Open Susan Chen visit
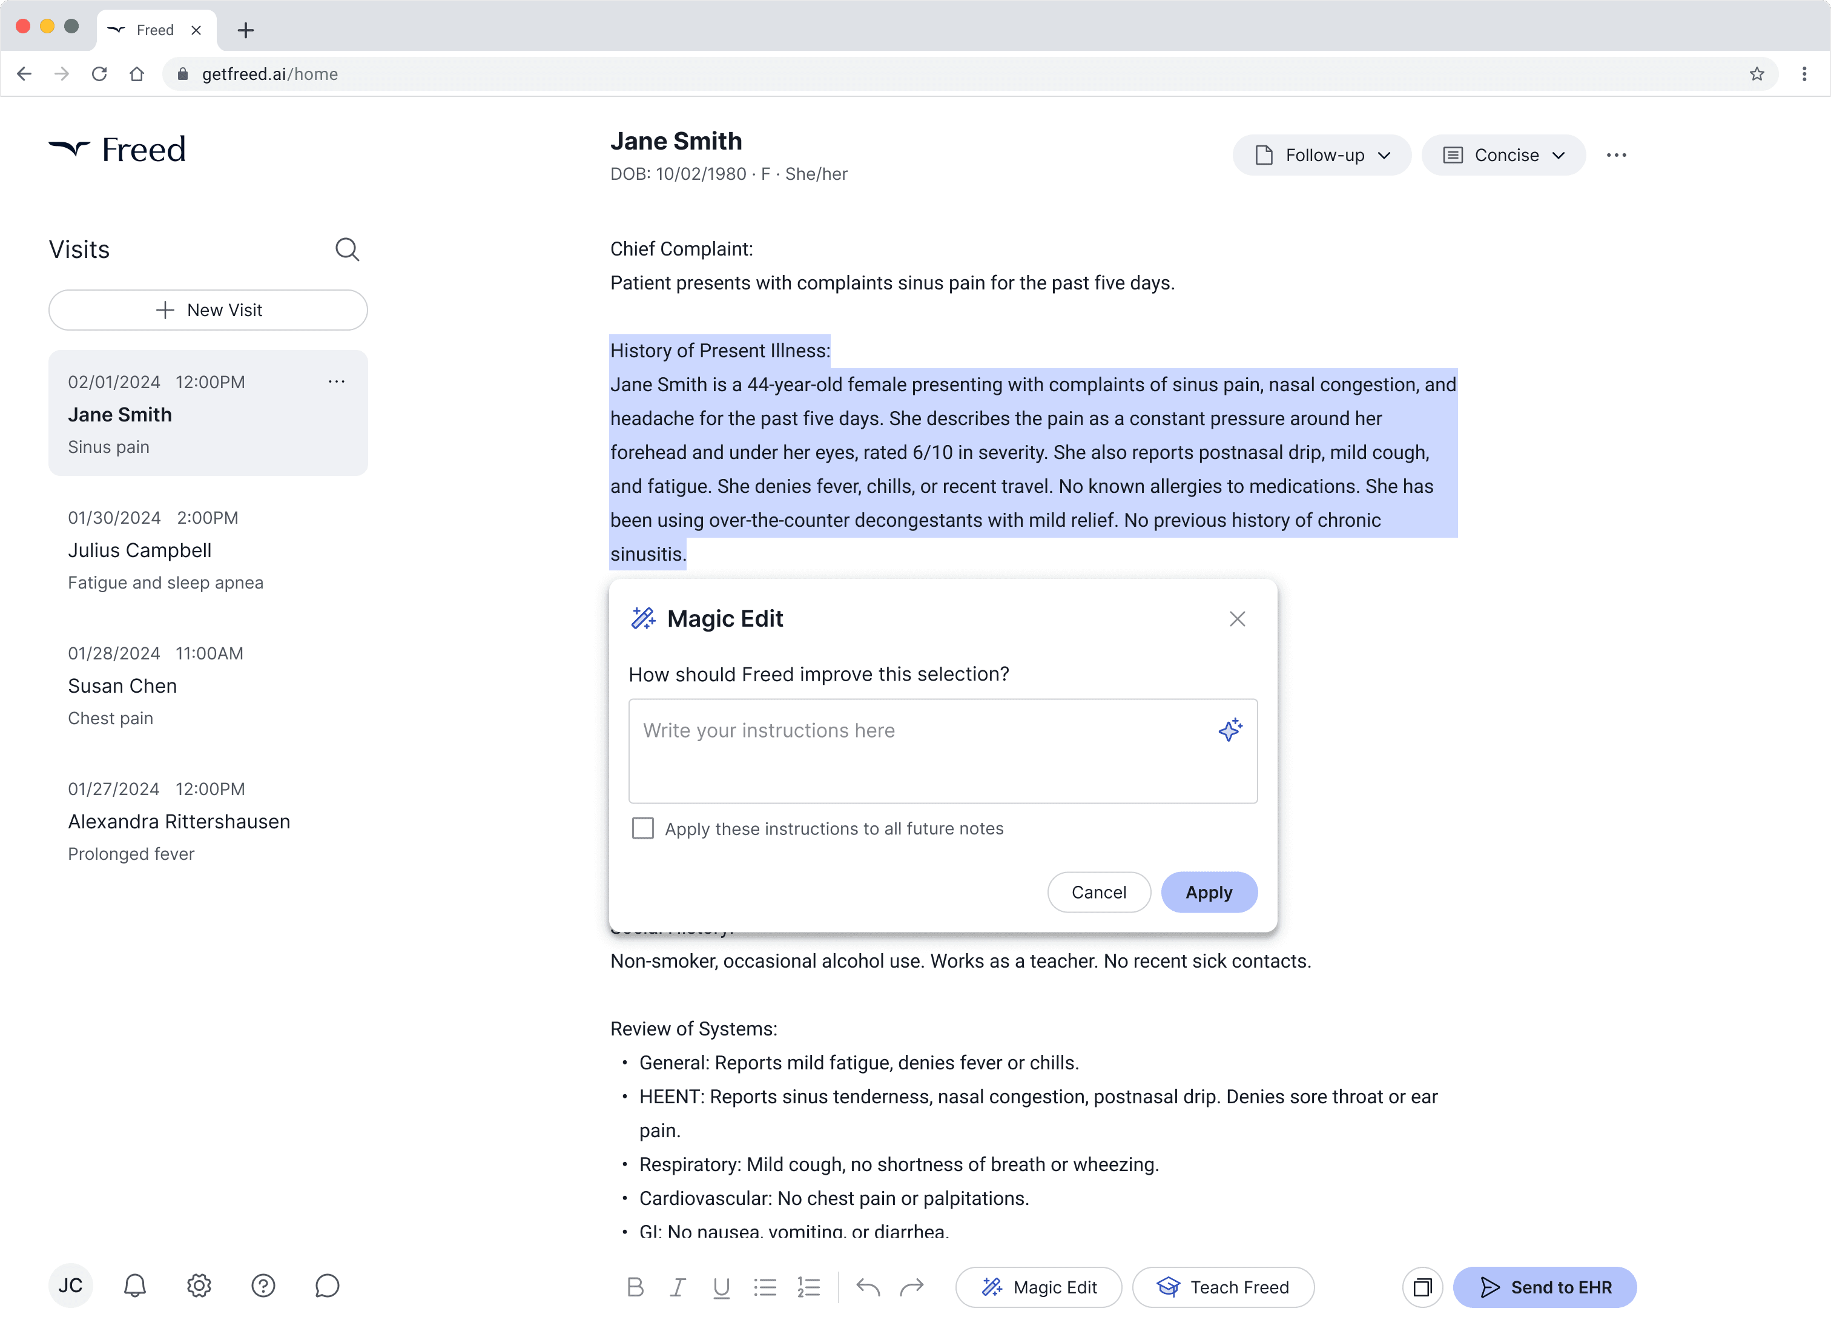1831x1337 pixels. [x=208, y=685]
